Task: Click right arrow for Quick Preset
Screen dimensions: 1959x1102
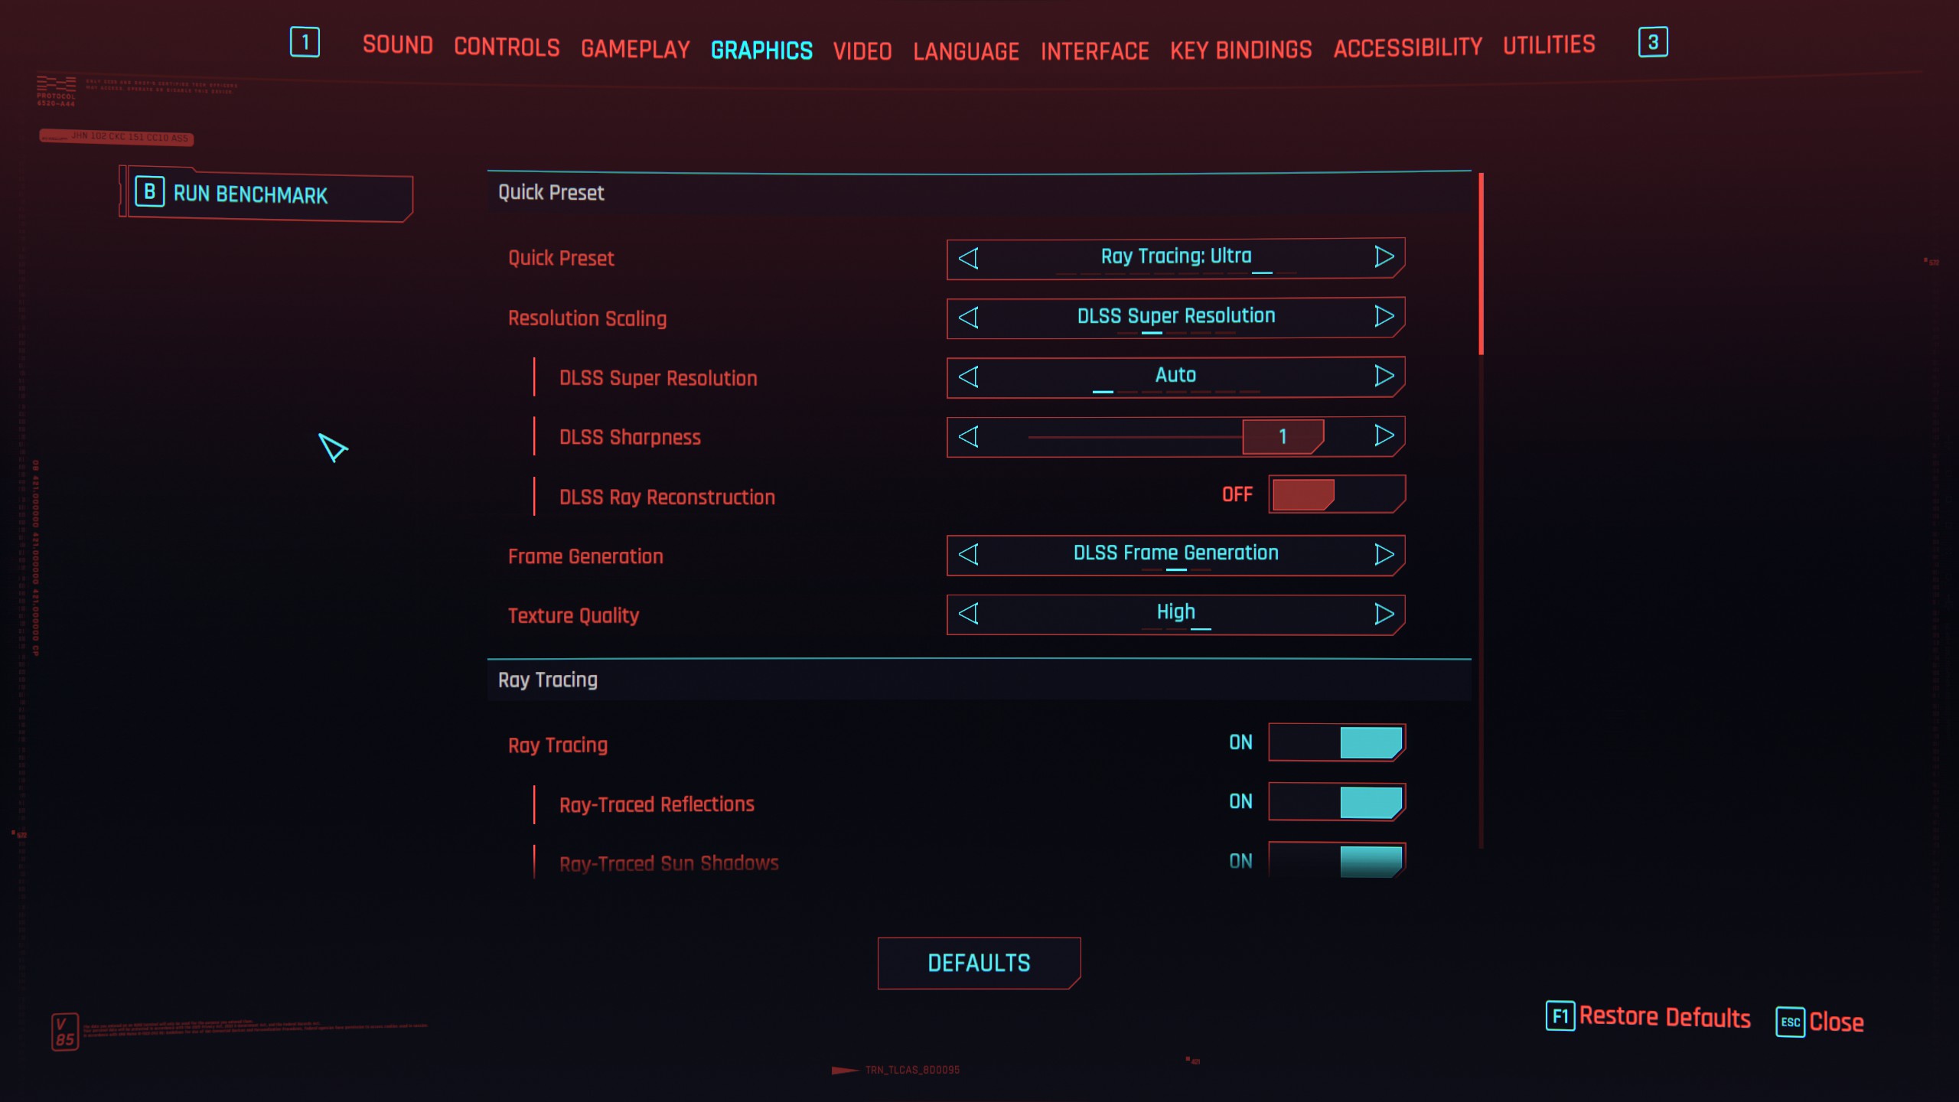Action: tap(1383, 256)
